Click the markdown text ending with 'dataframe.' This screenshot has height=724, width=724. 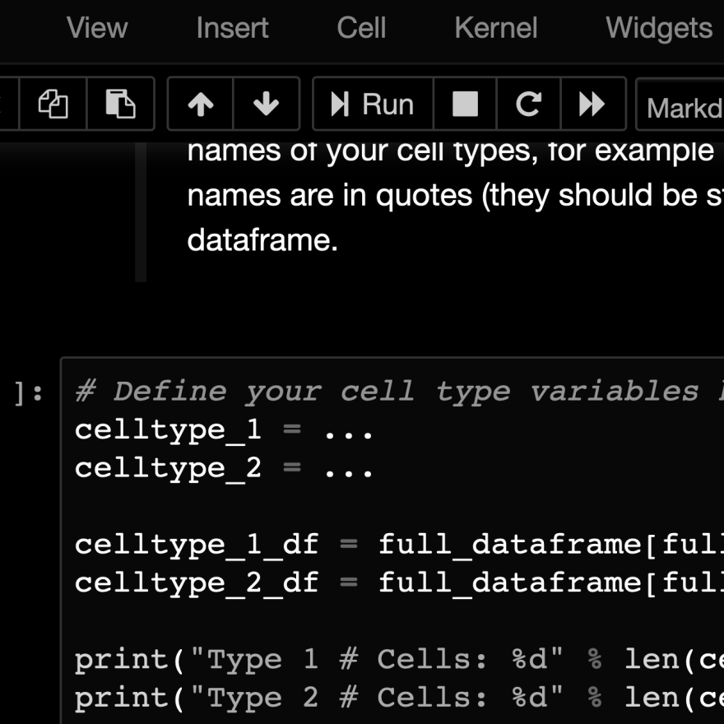click(x=262, y=240)
